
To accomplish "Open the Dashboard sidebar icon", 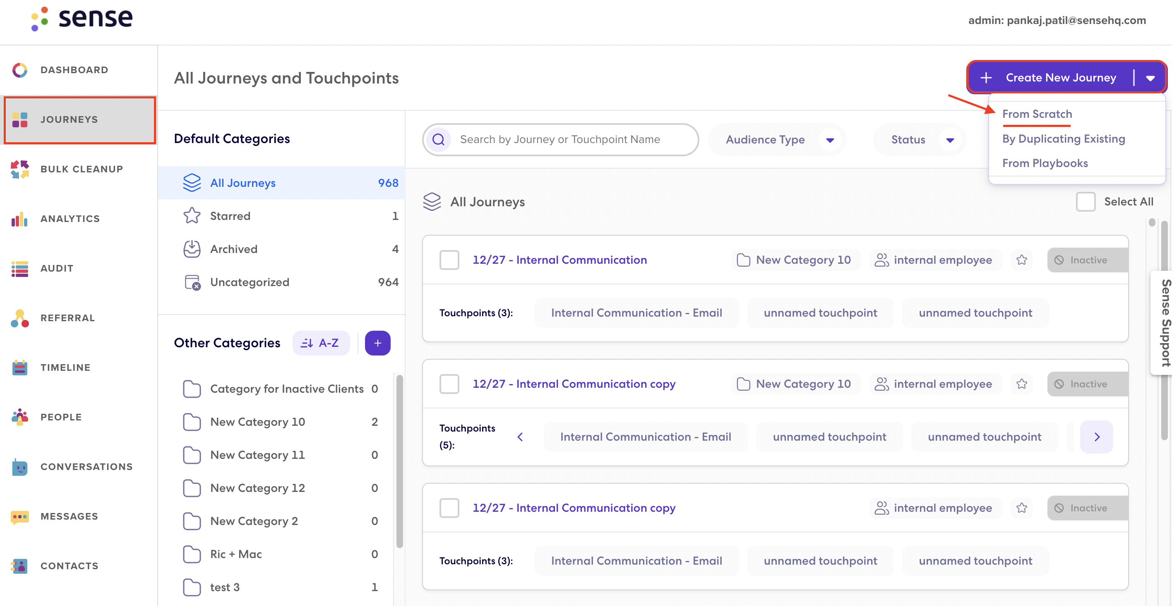I will [x=19, y=70].
